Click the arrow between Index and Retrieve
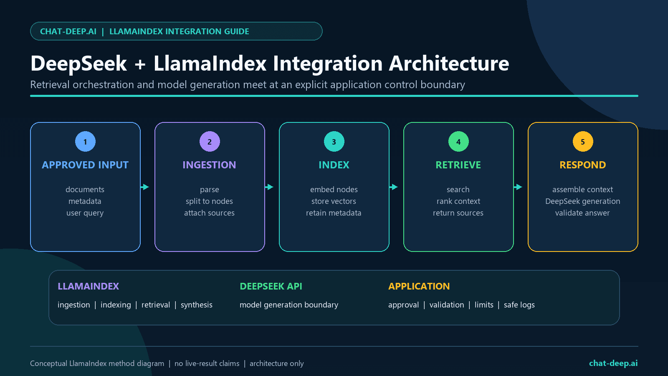The height and width of the screenshot is (376, 668). pos(394,187)
